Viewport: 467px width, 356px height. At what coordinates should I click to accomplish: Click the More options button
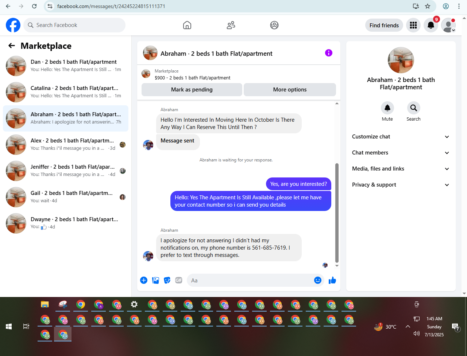pos(290,90)
